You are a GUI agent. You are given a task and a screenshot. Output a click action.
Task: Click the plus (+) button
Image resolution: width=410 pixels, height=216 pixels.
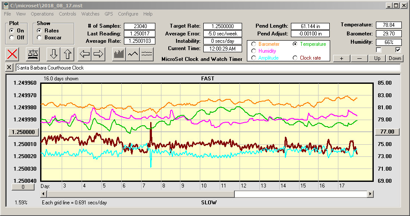click(341, 58)
